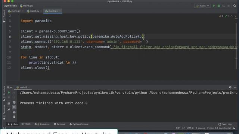Open Run panel settings gear

tap(230, 87)
